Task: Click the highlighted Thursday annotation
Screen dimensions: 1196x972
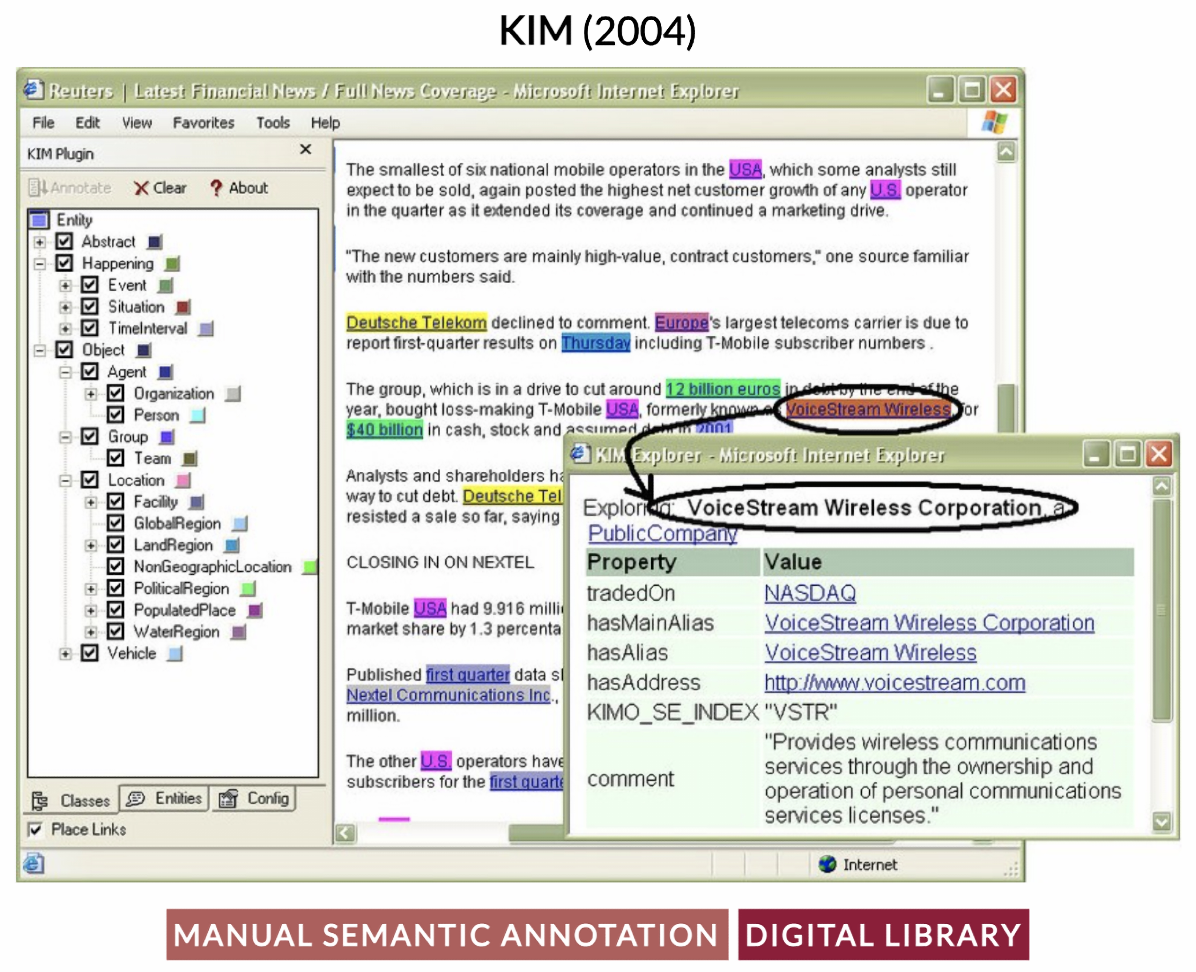Action: click(x=595, y=343)
